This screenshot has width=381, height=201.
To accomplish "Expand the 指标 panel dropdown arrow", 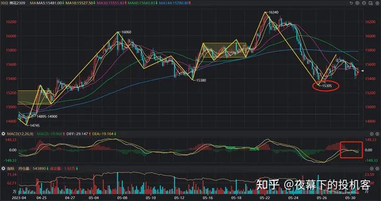I will [3, 169].
